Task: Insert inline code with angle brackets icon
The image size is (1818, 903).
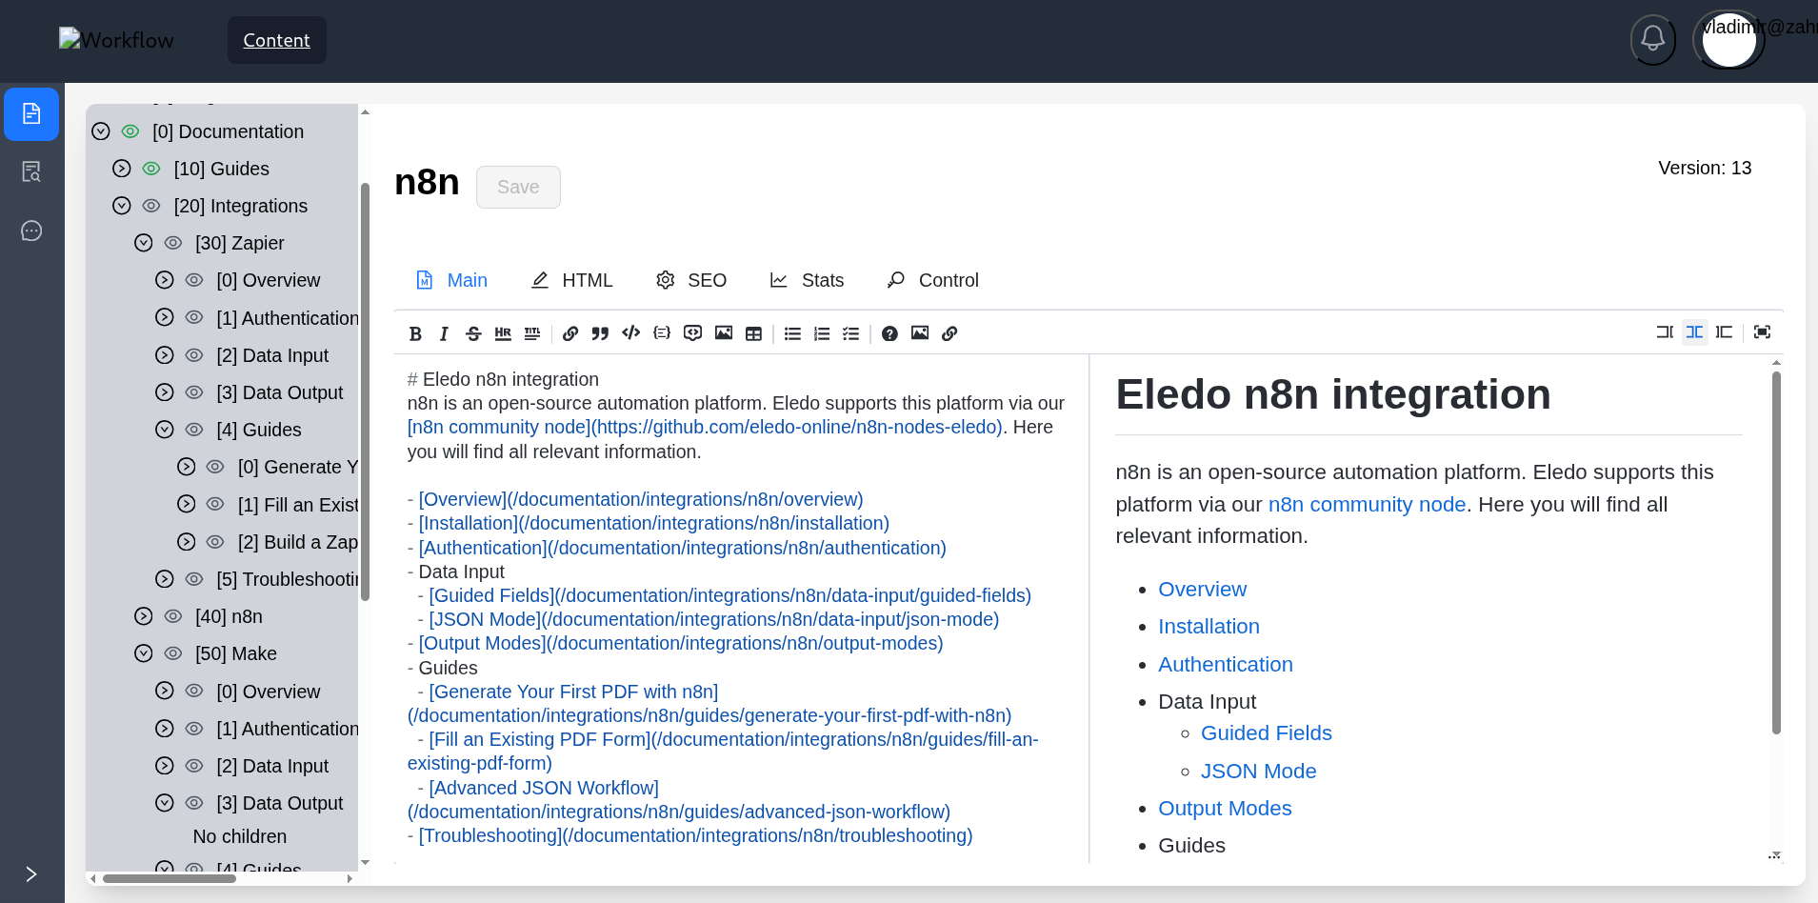Action: pos(630,333)
